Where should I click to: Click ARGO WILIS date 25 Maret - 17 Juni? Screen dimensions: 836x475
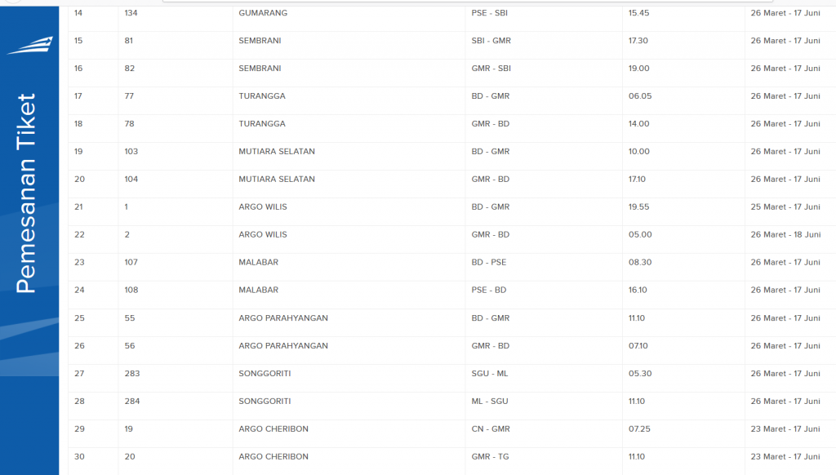[785, 206]
